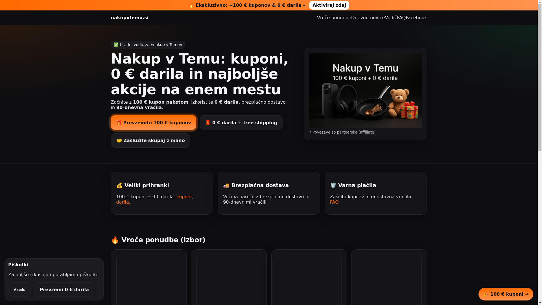Go to 'Vroče ponudbe' nav item
This screenshot has width=542, height=305.
(334, 18)
